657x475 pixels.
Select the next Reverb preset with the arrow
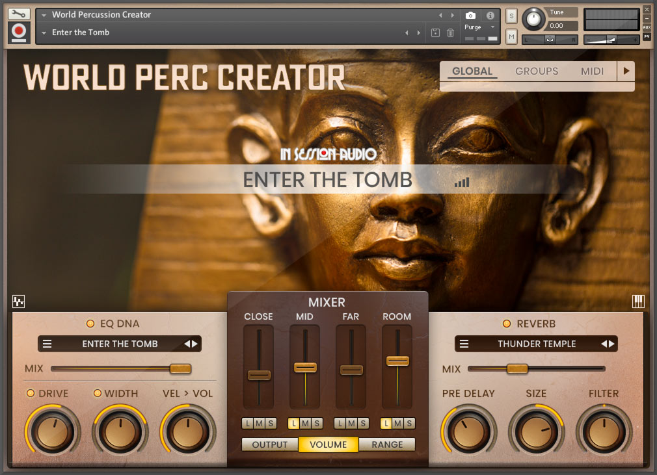(611, 344)
